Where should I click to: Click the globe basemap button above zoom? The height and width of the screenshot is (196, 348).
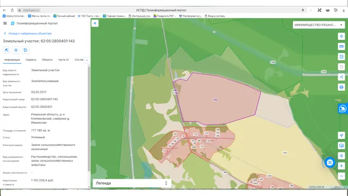click(x=341, y=156)
